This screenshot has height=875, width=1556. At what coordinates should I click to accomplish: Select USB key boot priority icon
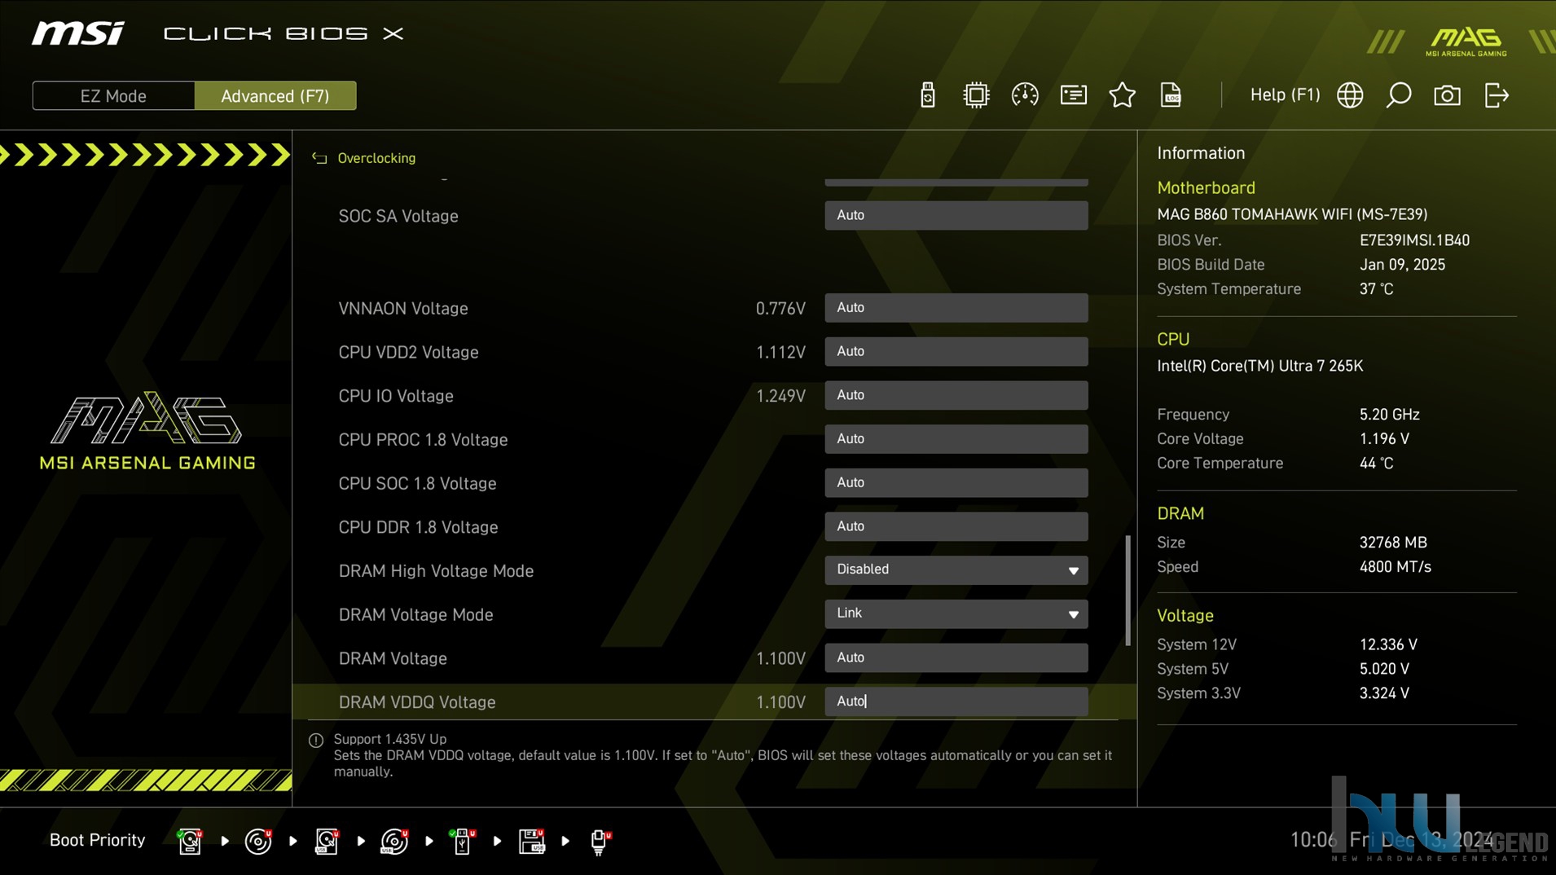(462, 841)
